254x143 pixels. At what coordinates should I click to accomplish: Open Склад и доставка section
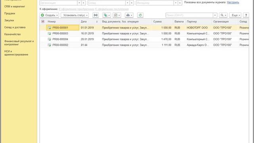coord(15,27)
